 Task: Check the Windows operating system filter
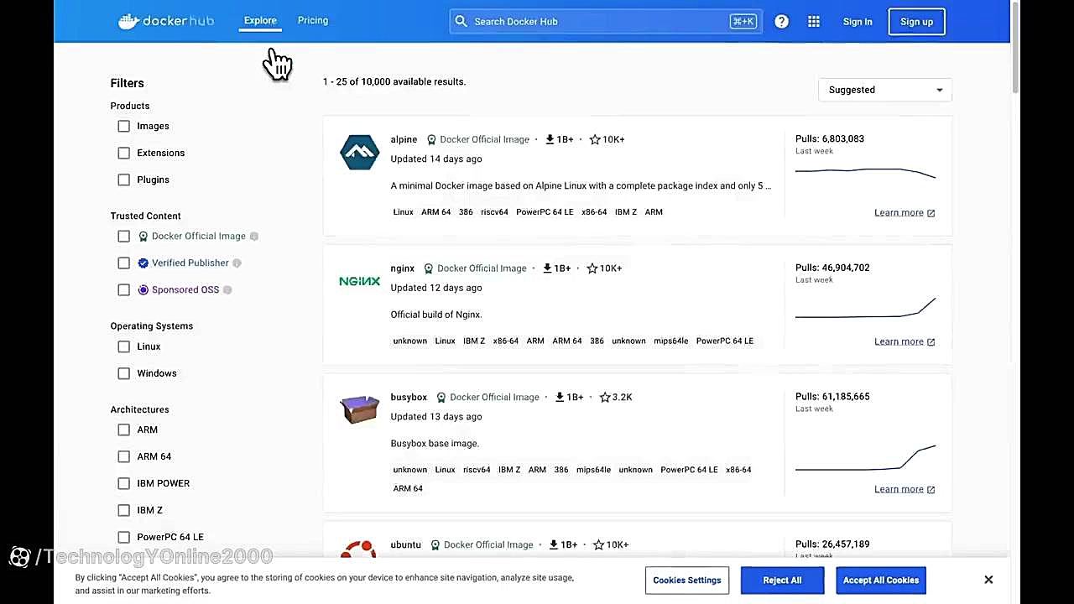[124, 373]
